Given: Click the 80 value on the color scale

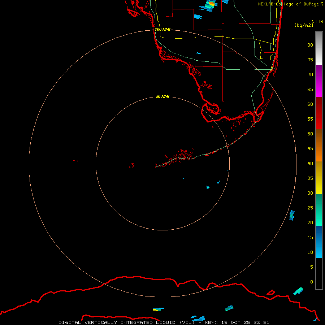Looking at the screenshot, I should point(310,45).
